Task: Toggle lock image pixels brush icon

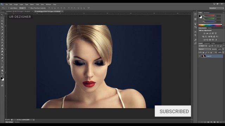Action: [x=206, y=52]
